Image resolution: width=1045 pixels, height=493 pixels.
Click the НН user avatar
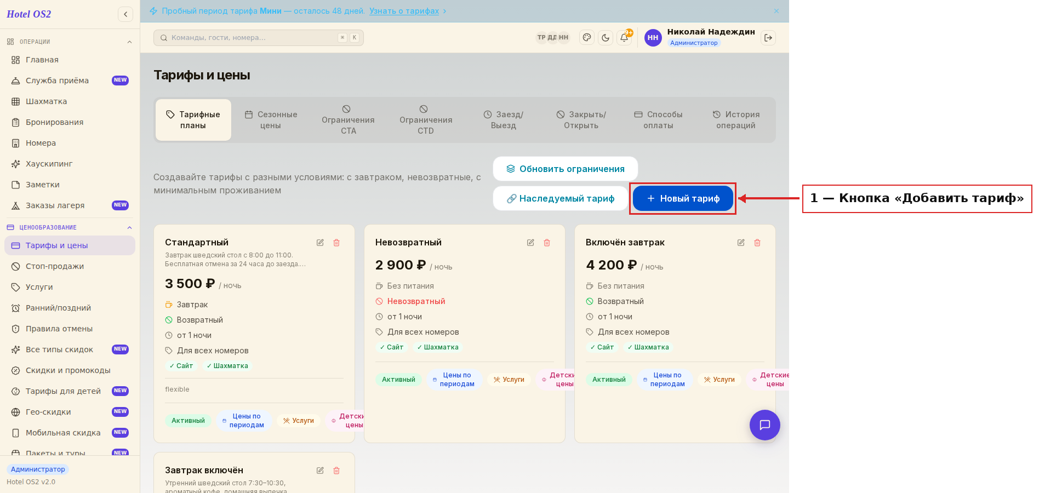[653, 38]
